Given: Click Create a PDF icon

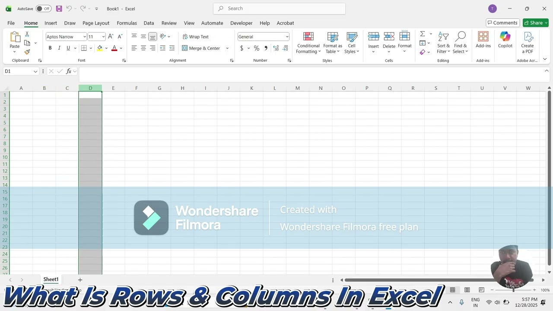Looking at the screenshot, I should pos(528,42).
